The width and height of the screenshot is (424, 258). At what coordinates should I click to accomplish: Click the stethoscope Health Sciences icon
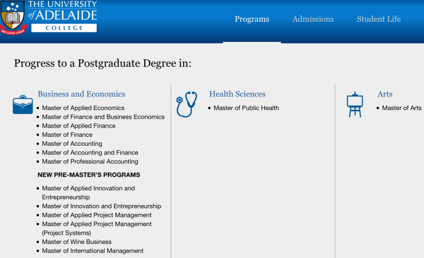click(x=187, y=104)
